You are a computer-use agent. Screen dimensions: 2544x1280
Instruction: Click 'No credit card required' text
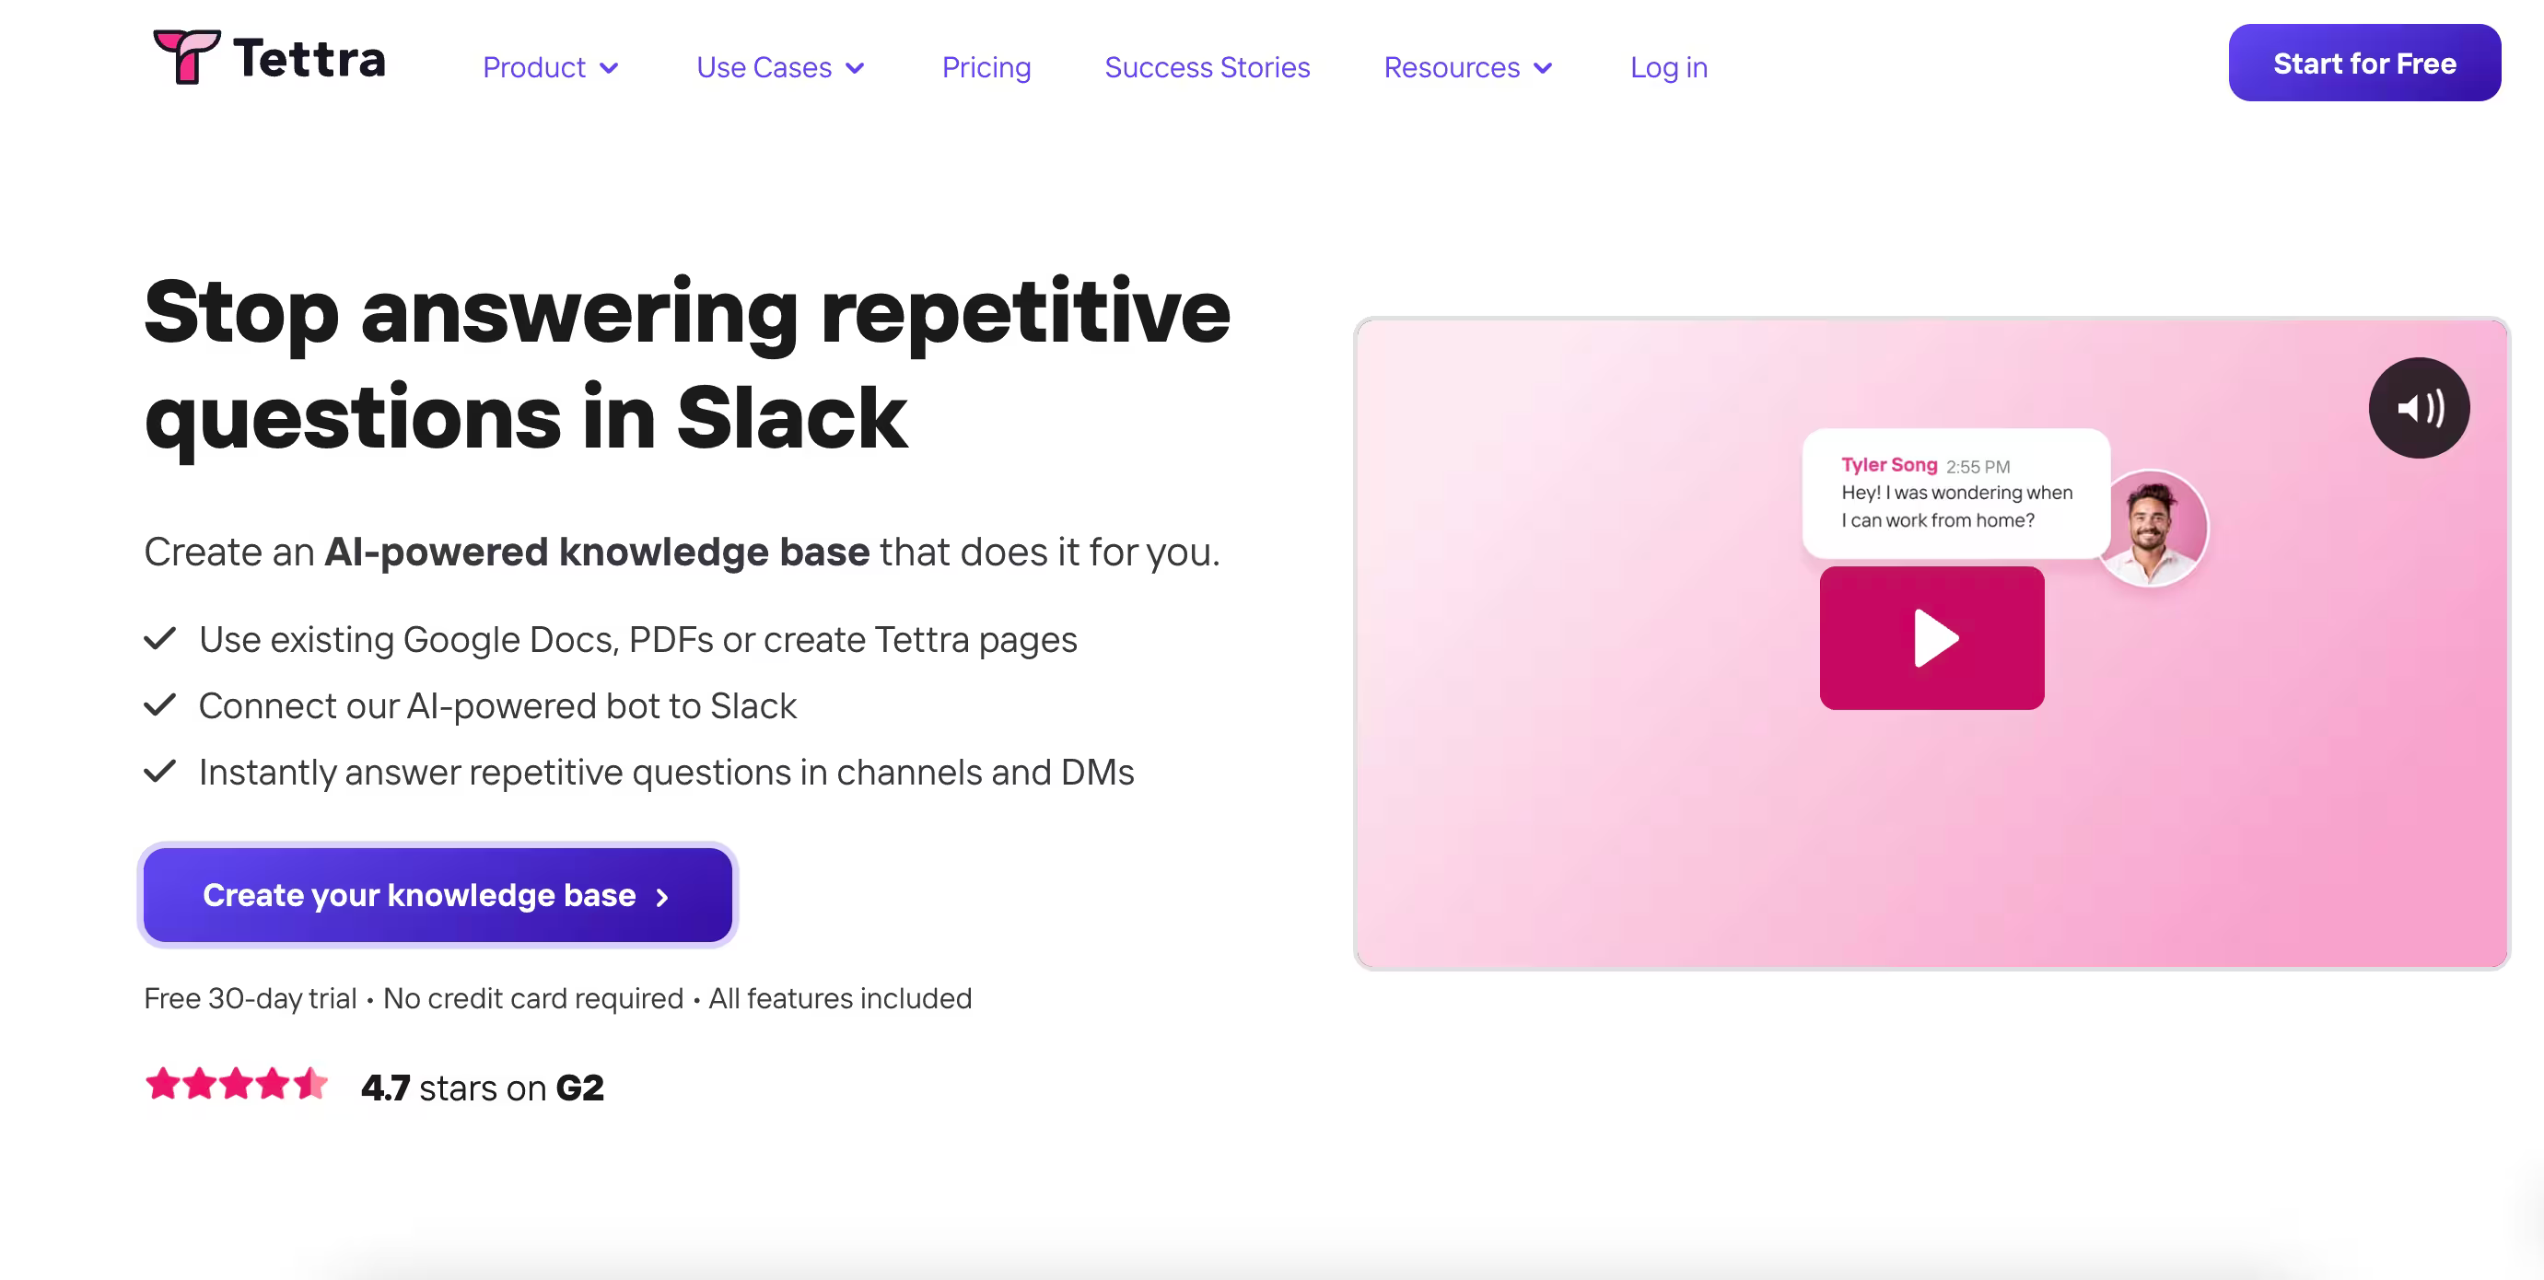point(533,998)
